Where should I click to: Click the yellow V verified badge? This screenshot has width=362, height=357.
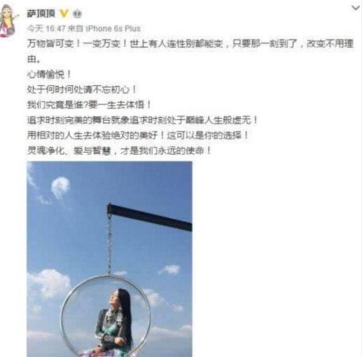tap(64, 14)
